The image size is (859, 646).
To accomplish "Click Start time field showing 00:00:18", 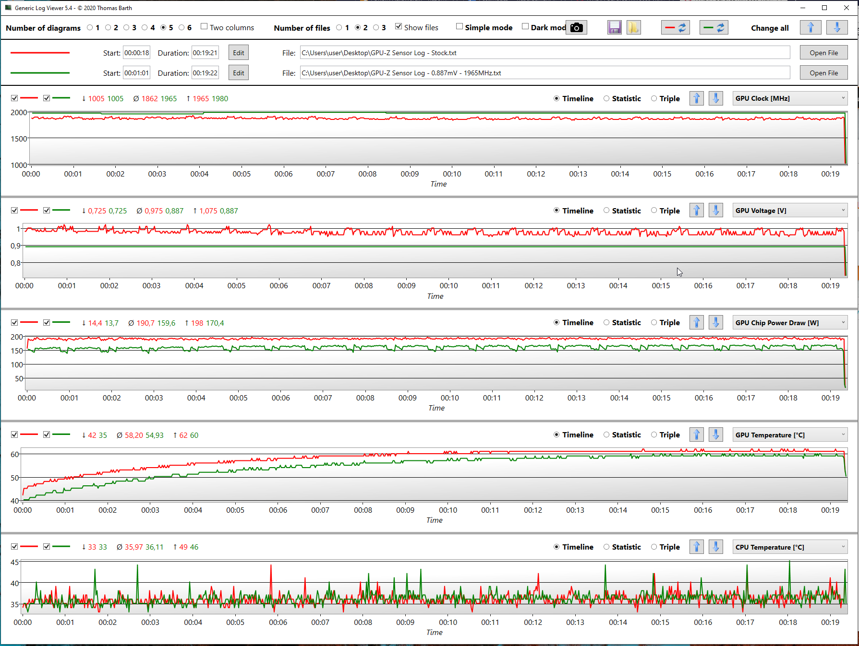I will tap(137, 53).
